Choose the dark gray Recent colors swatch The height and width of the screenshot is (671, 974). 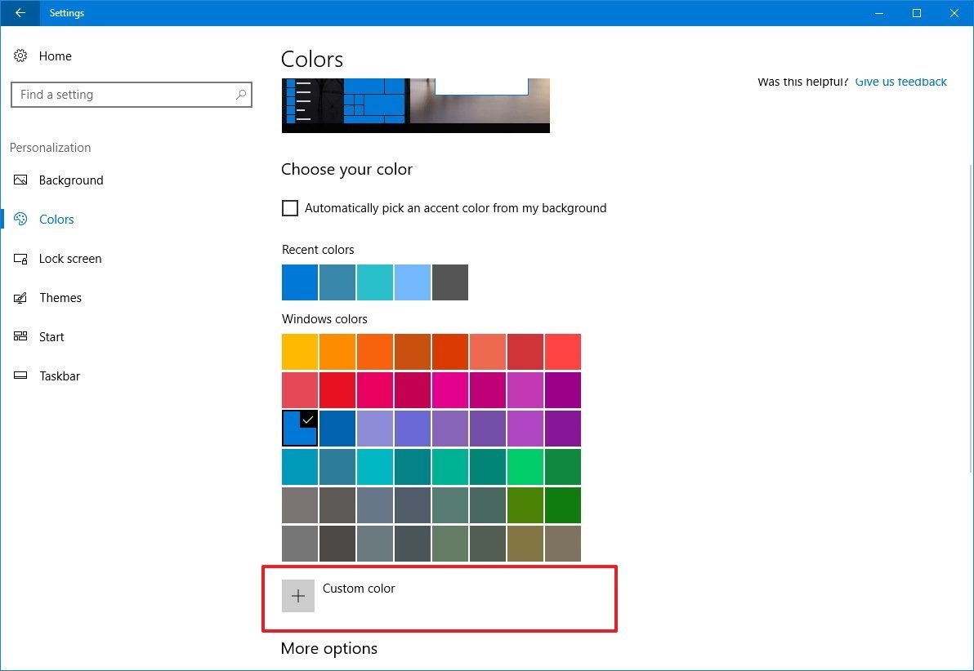click(x=450, y=282)
